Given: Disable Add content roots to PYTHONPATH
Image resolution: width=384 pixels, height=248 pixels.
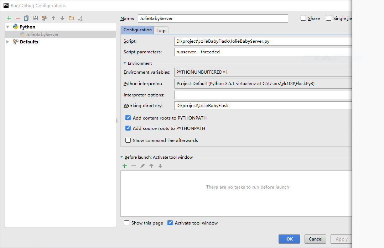Looking at the screenshot, I should (128, 118).
